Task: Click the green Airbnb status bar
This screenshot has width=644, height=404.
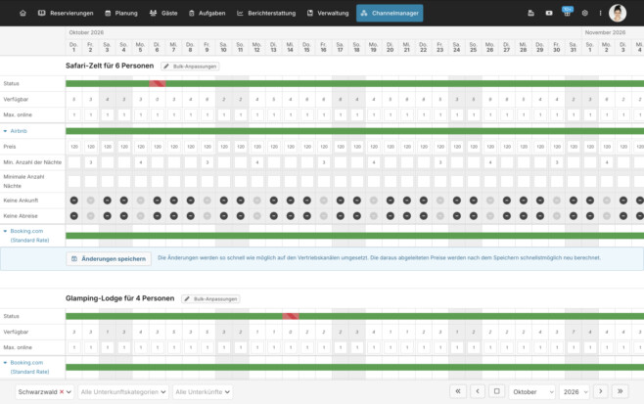Action: pos(355,131)
